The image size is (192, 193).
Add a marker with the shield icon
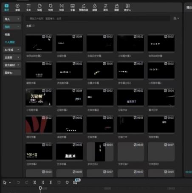pyautogui.click(x=67, y=182)
